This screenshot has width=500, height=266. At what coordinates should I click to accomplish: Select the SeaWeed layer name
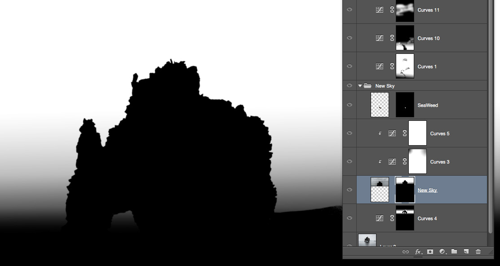tap(428, 105)
